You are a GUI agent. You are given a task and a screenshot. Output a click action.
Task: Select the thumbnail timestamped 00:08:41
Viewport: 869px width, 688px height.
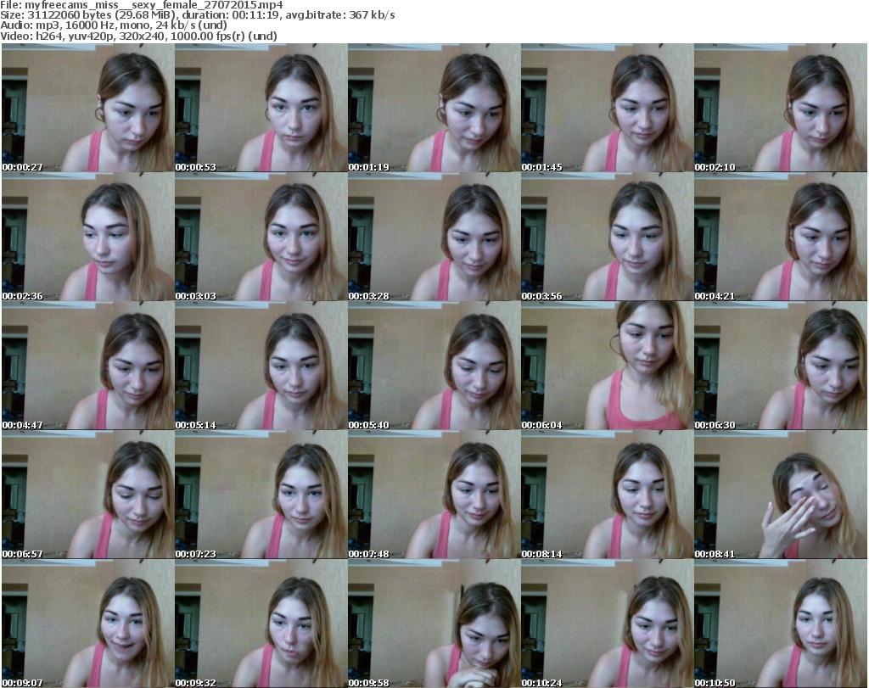[781, 495]
